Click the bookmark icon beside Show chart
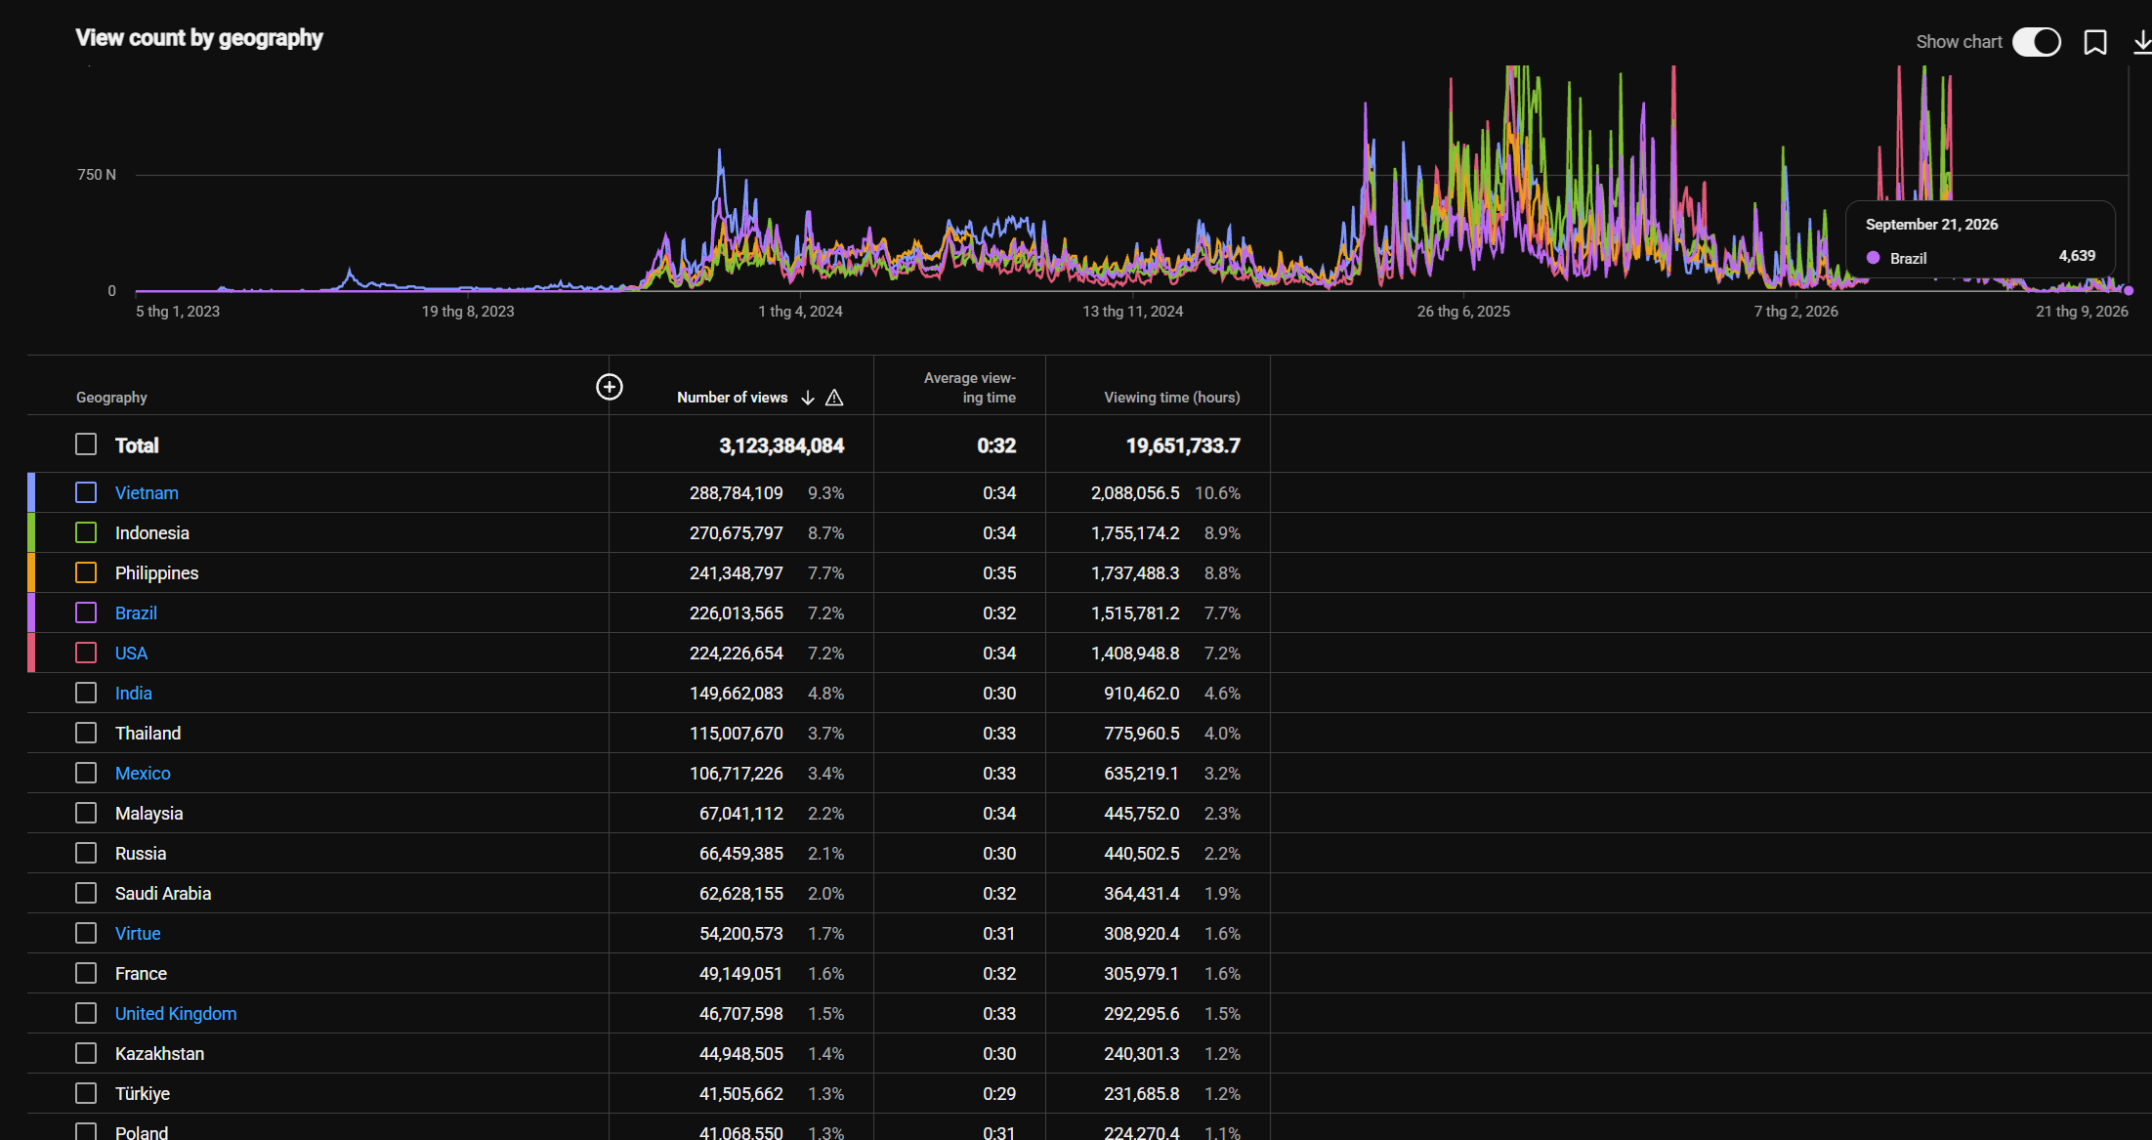The image size is (2152, 1140). [x=2094, y=42]
